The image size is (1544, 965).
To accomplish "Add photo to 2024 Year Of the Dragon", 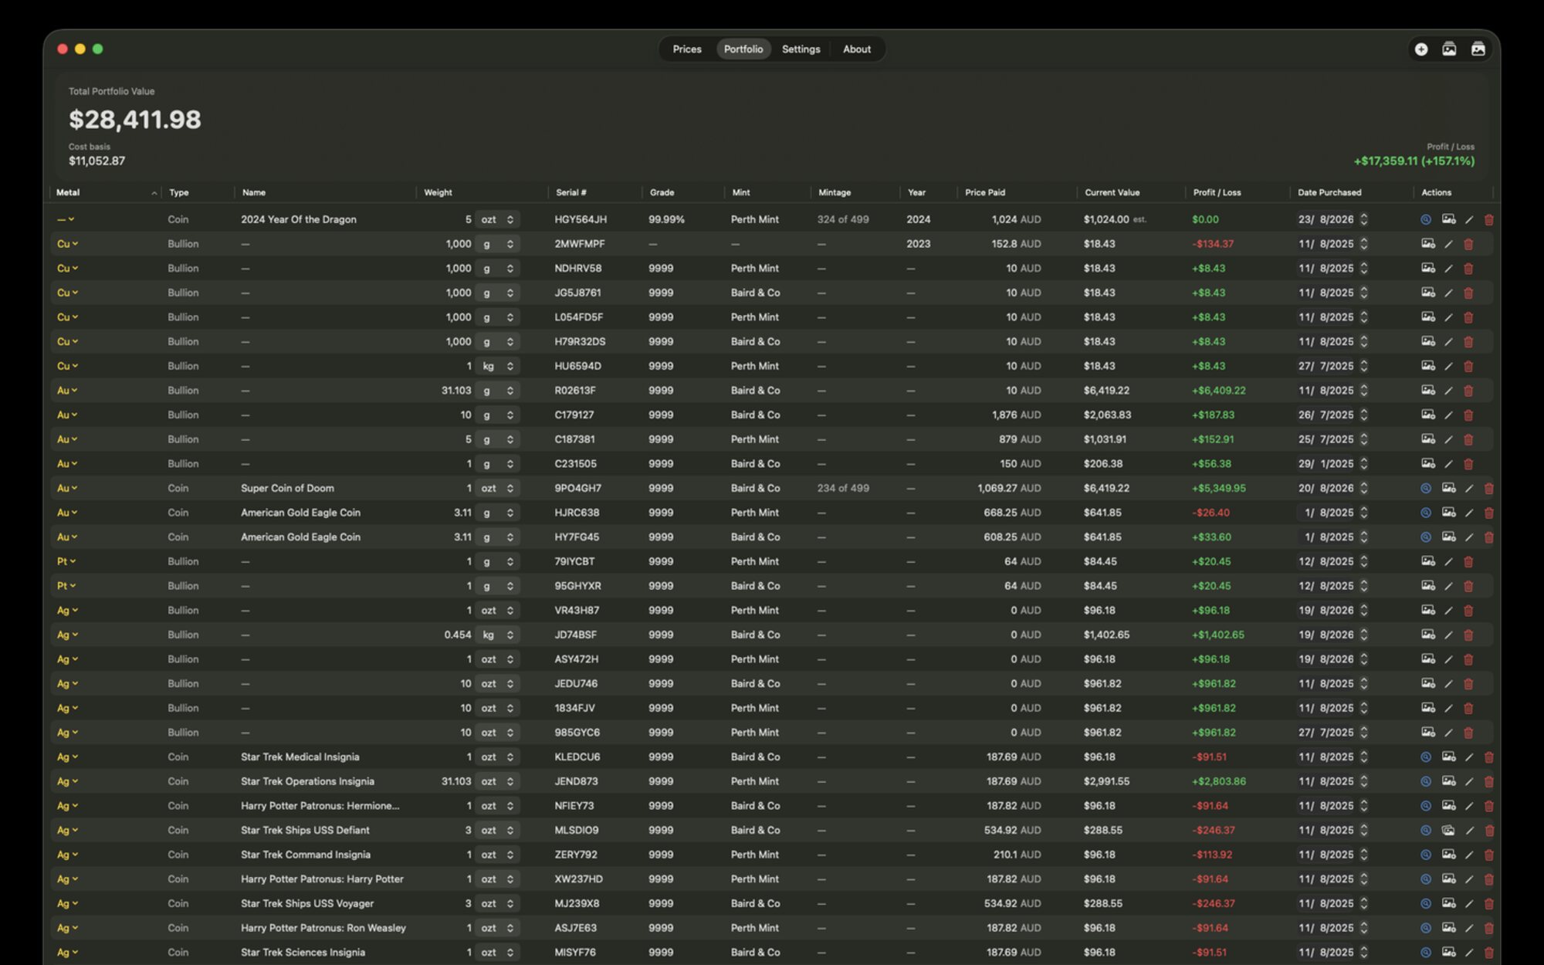I will (1448, 219).
